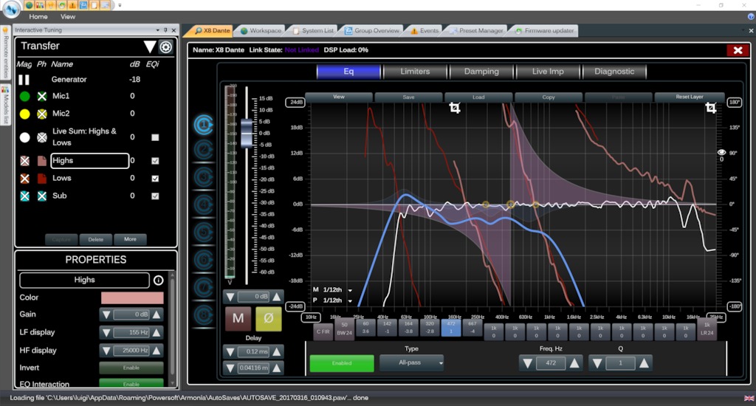Click the globe icon in quick access toolbar
Screen dimensions: 756x406
click(x=29, y=5)
